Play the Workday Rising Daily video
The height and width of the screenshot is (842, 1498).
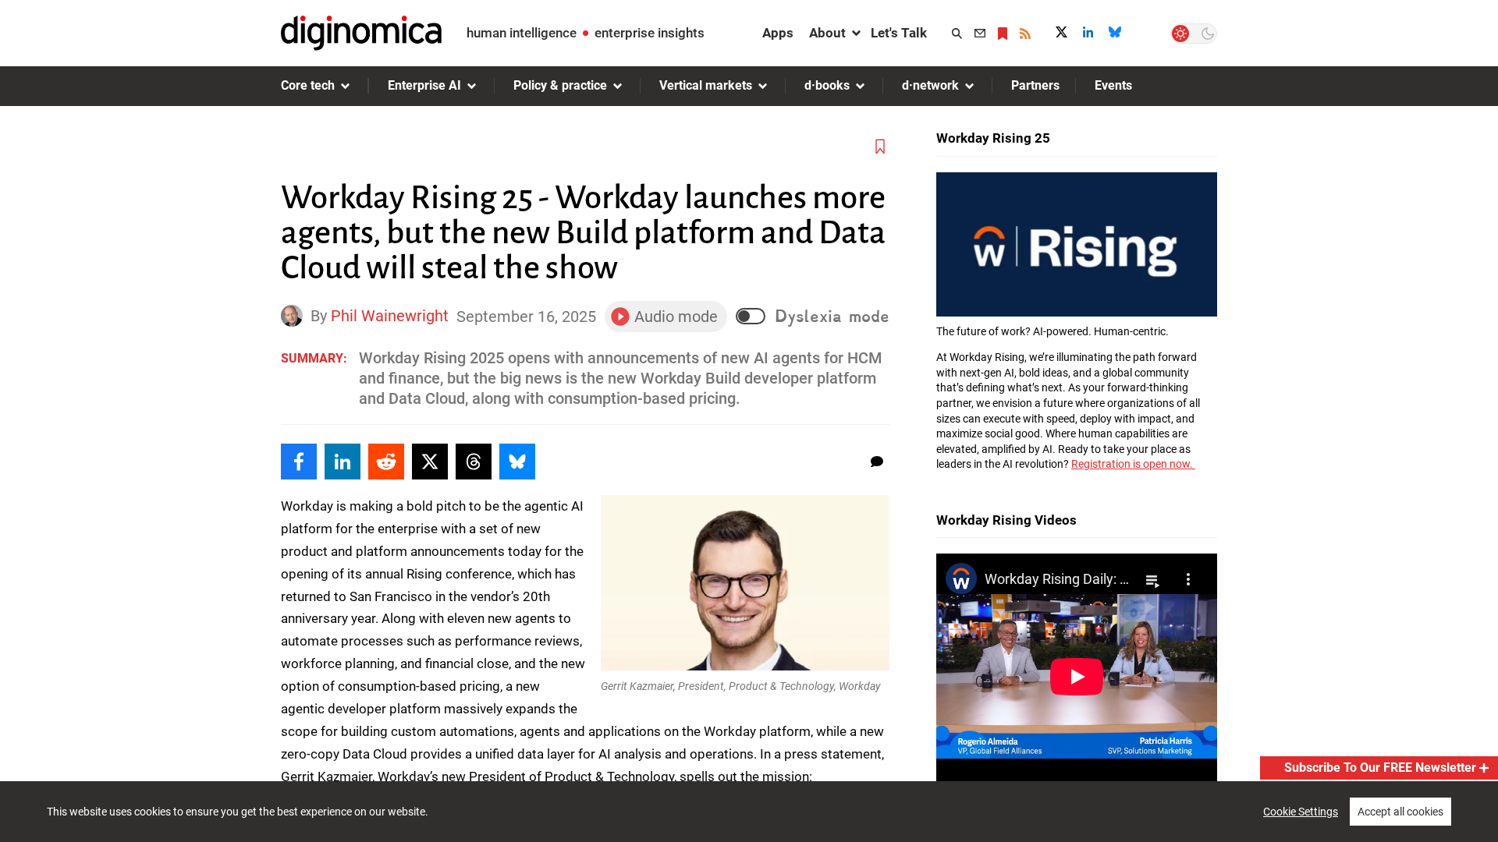pos(1076,677)
